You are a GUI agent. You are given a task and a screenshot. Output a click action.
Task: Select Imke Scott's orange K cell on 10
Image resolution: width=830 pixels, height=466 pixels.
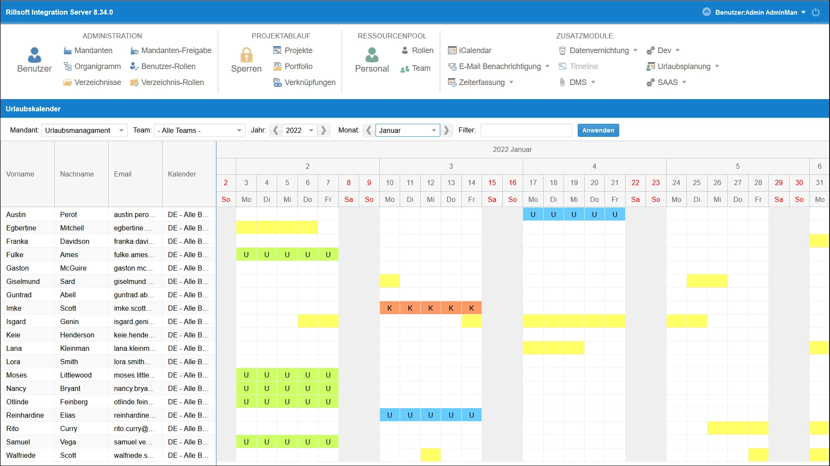[389, 308]
